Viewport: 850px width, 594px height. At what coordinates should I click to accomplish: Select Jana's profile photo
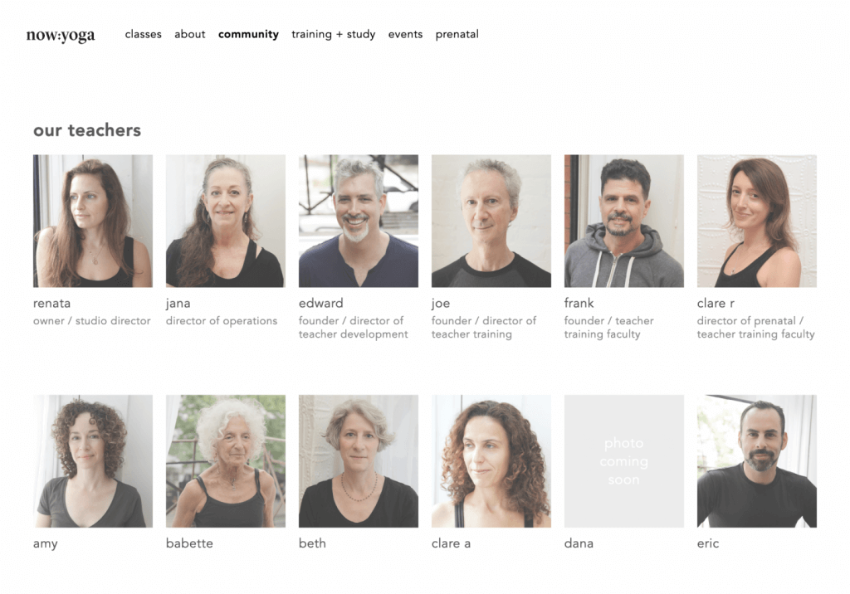coord(226,222)
